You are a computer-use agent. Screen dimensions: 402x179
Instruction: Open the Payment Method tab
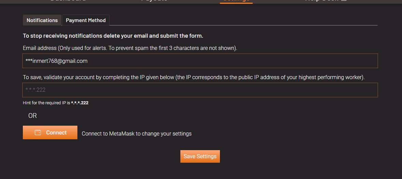coord(86,20)
